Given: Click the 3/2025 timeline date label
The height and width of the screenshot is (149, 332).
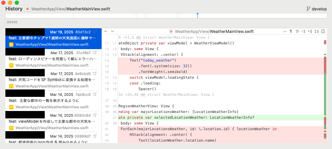Looking at the screenshot, I should click(12, 22).
